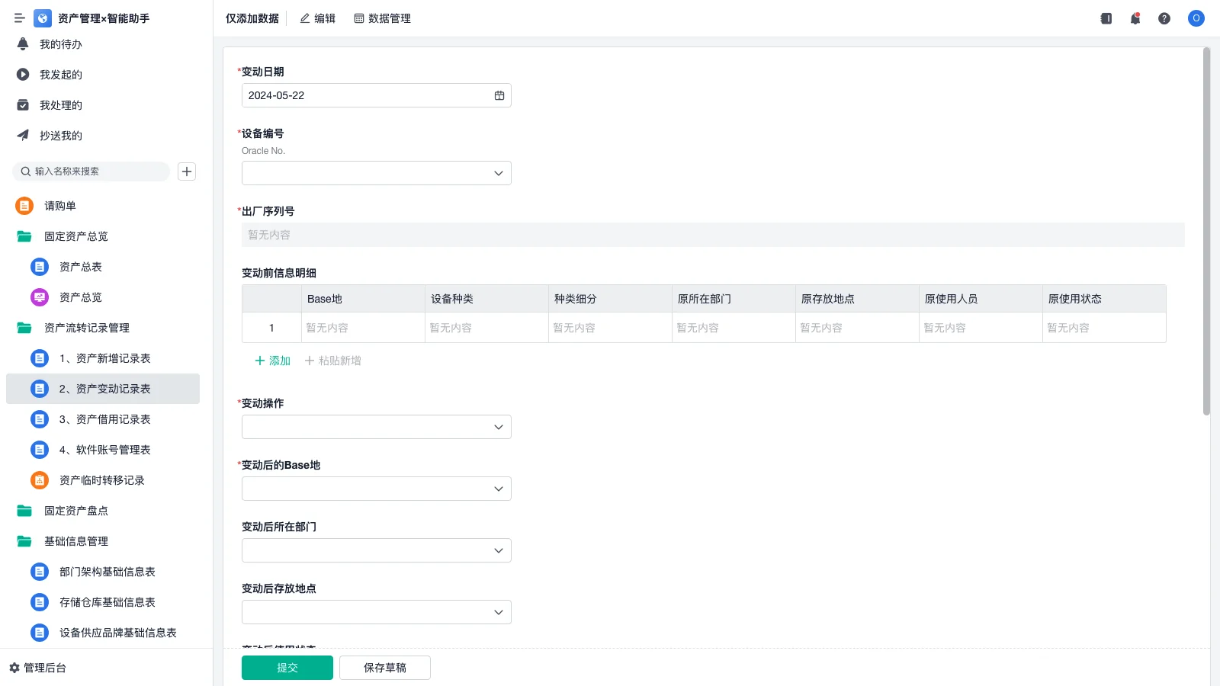Click the 存储仓库基础信息表 form icon
The width and height of the screenshot is (1220, 686).
tap(40, 602)
